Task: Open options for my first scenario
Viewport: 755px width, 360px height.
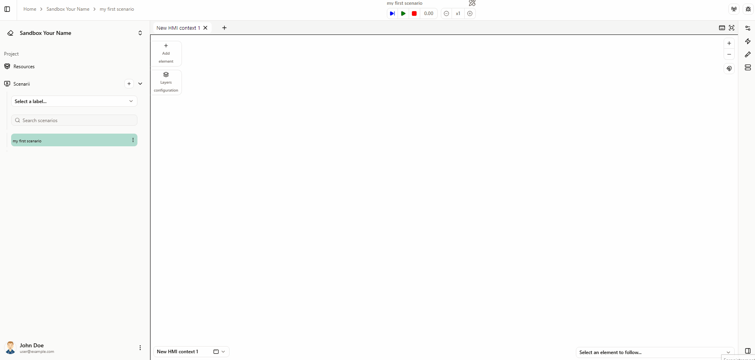Action: tap(133, 140)
